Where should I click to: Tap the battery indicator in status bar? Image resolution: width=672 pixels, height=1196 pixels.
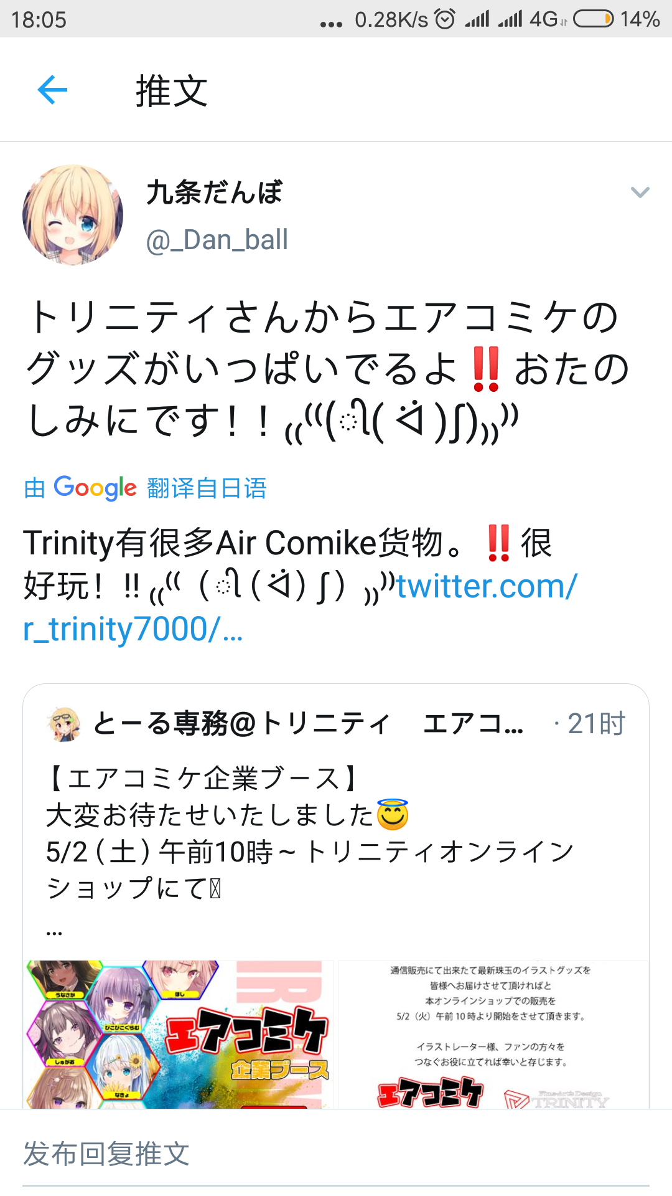point(595,19)
